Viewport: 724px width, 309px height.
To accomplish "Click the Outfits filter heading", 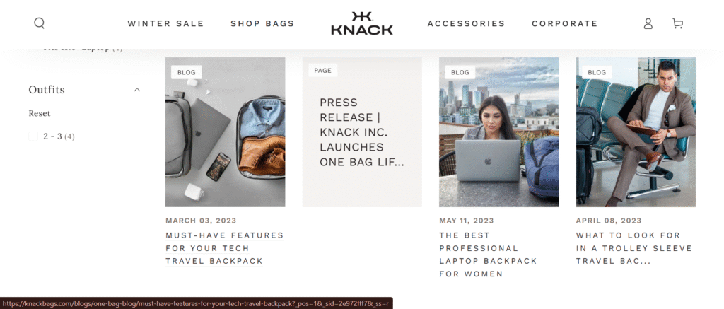I will click(47, 90).
